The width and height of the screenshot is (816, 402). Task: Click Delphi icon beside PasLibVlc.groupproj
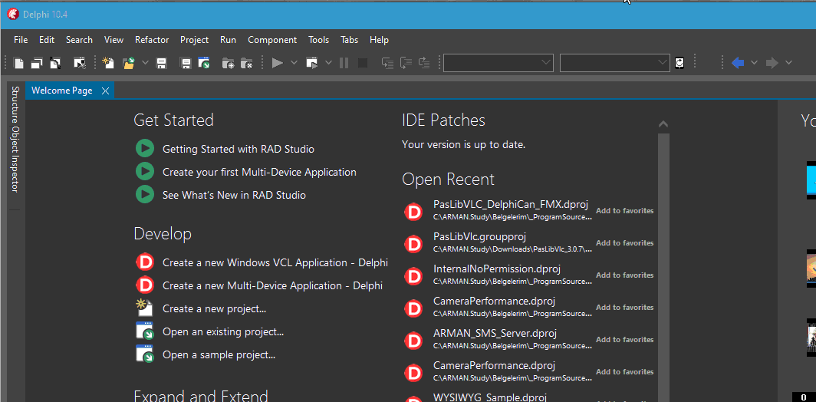(x=413, y=243)
